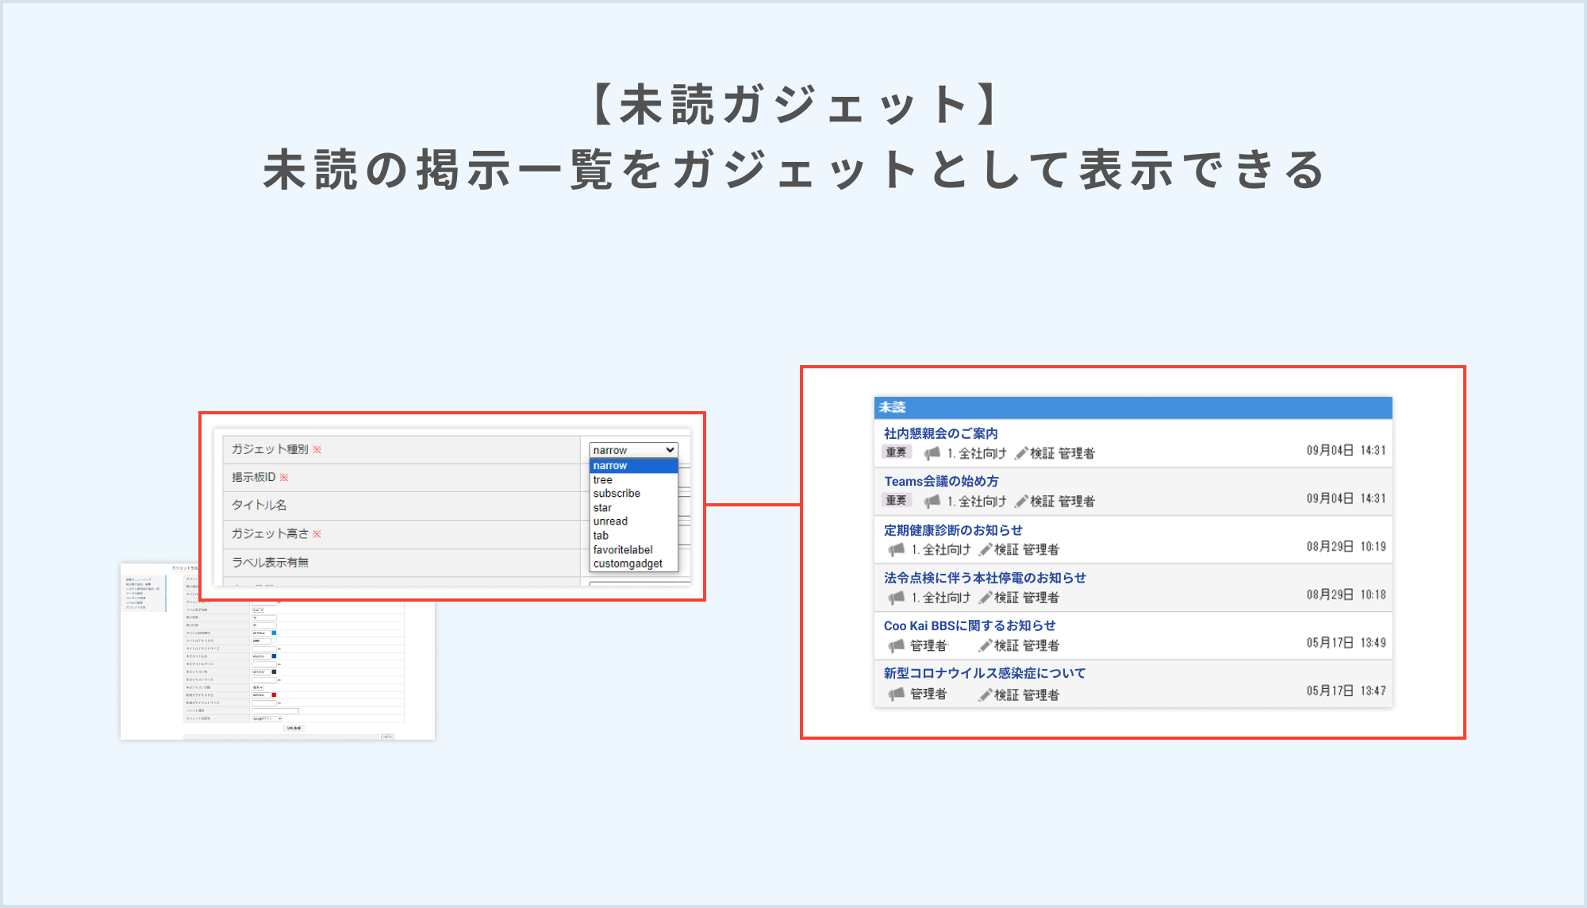The width and height of the screenshot is (1587, 908).
Task: Click the dark blue body title swatch
Action: [274, 656]
